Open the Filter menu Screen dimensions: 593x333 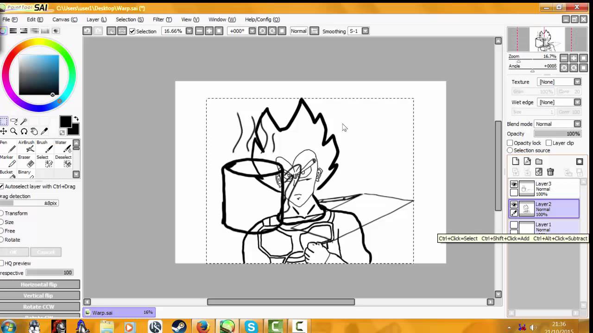pos(162,19)
